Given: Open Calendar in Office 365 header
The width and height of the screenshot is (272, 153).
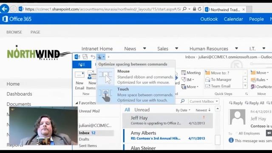Looking at the screenshot, I should (233, 19).
